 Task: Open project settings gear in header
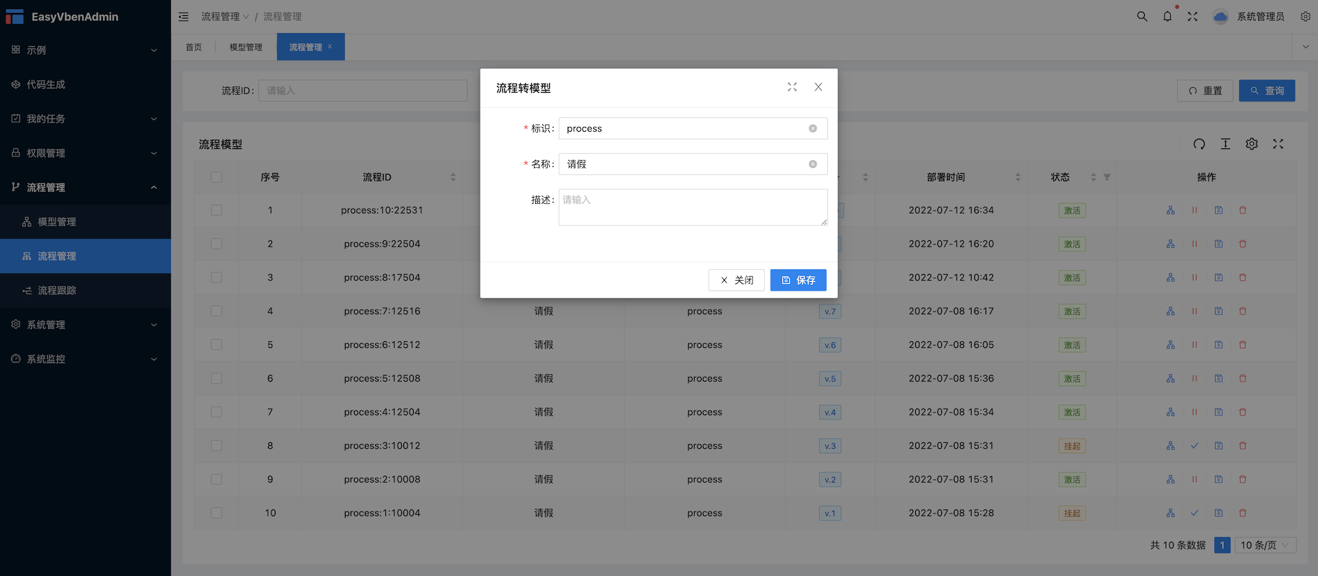coord(1306,16)
